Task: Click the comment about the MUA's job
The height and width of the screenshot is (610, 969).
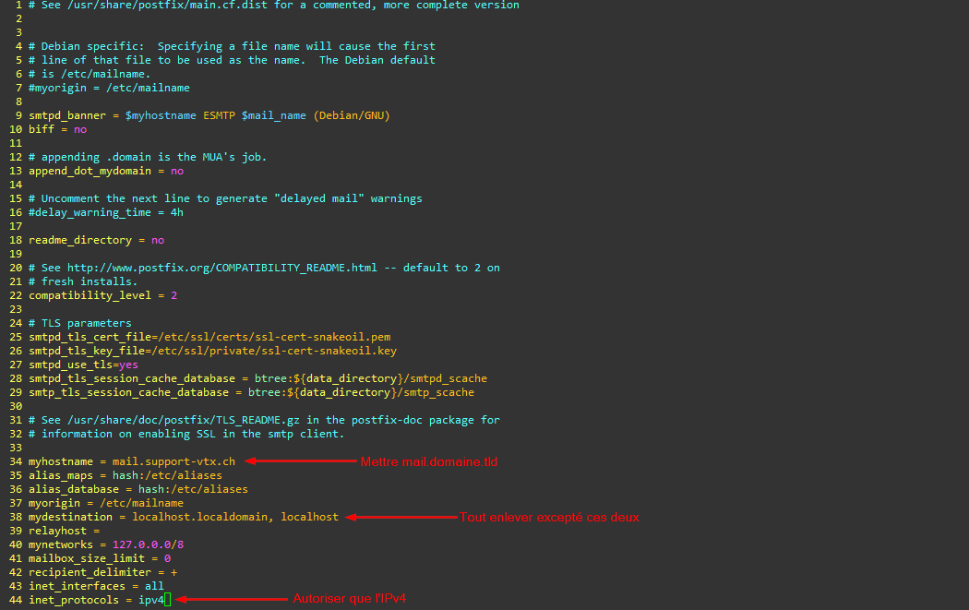Action: click(x=148, y=157)
